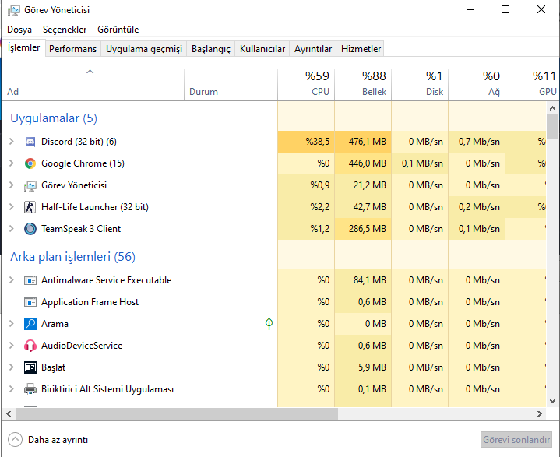Viewport: 560px width, 457px height.
Task: Switch to the Kullanıcılar tab
Action: (262, 49)
